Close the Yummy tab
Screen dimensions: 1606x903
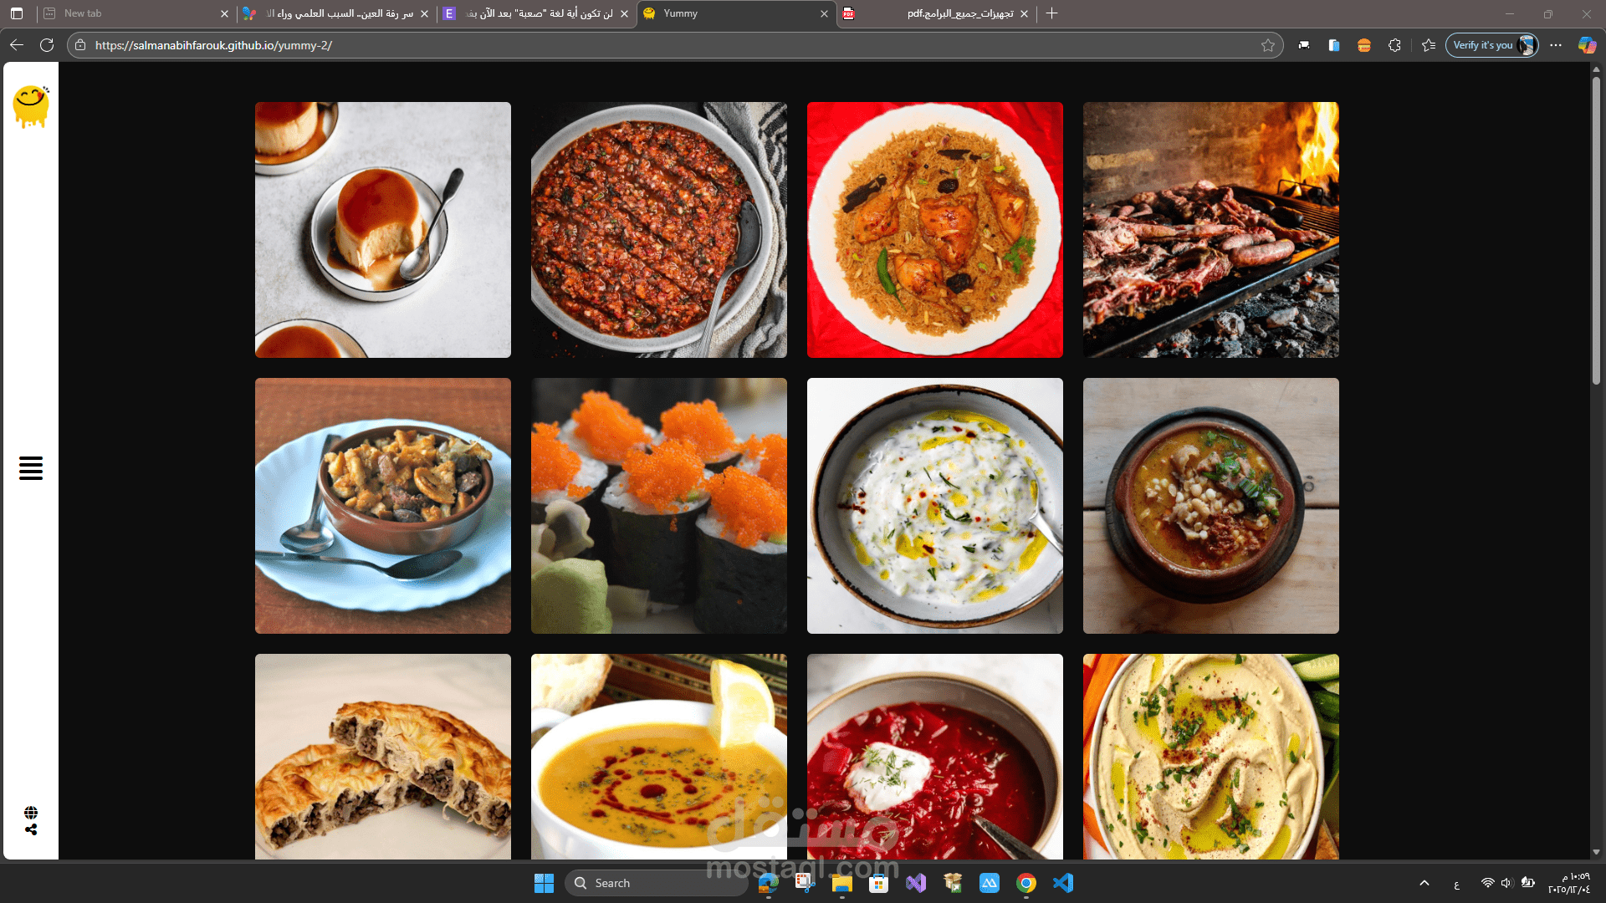click(x=824, y=13)
